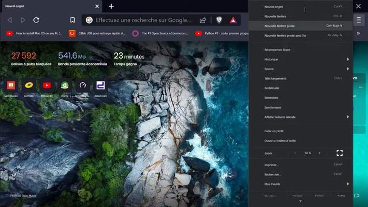Click the Google logo in the address bar

(89, 20)
